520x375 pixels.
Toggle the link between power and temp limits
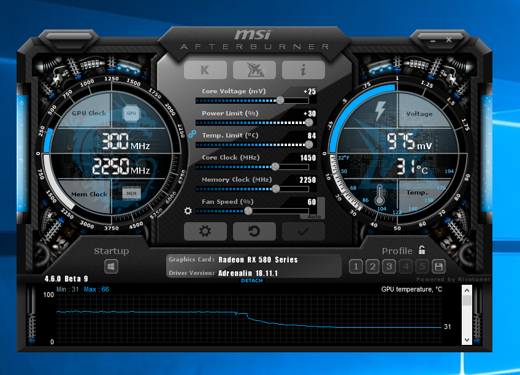[192, 134]
